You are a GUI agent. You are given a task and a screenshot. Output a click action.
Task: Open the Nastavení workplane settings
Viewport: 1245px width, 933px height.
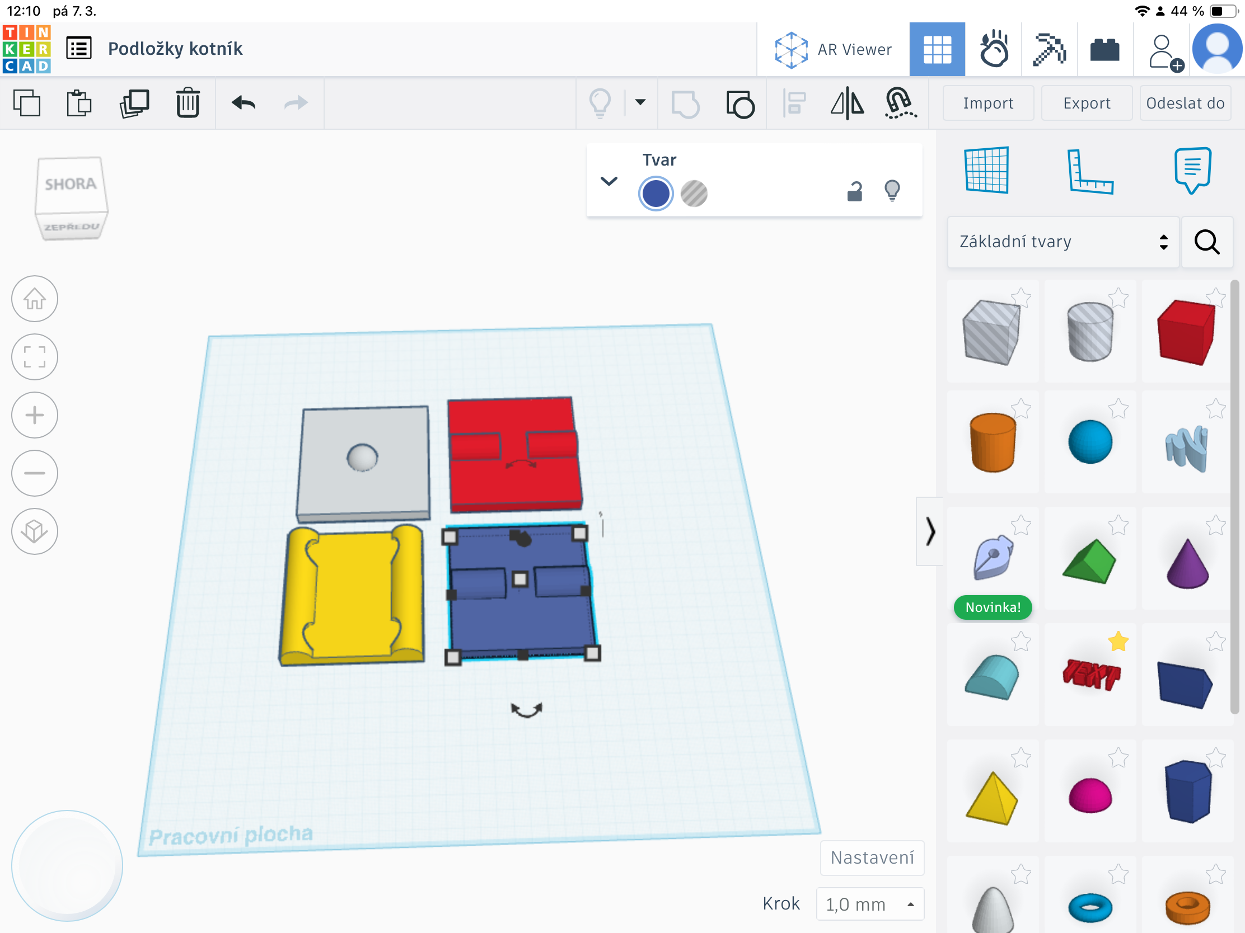tap(872, 857)
